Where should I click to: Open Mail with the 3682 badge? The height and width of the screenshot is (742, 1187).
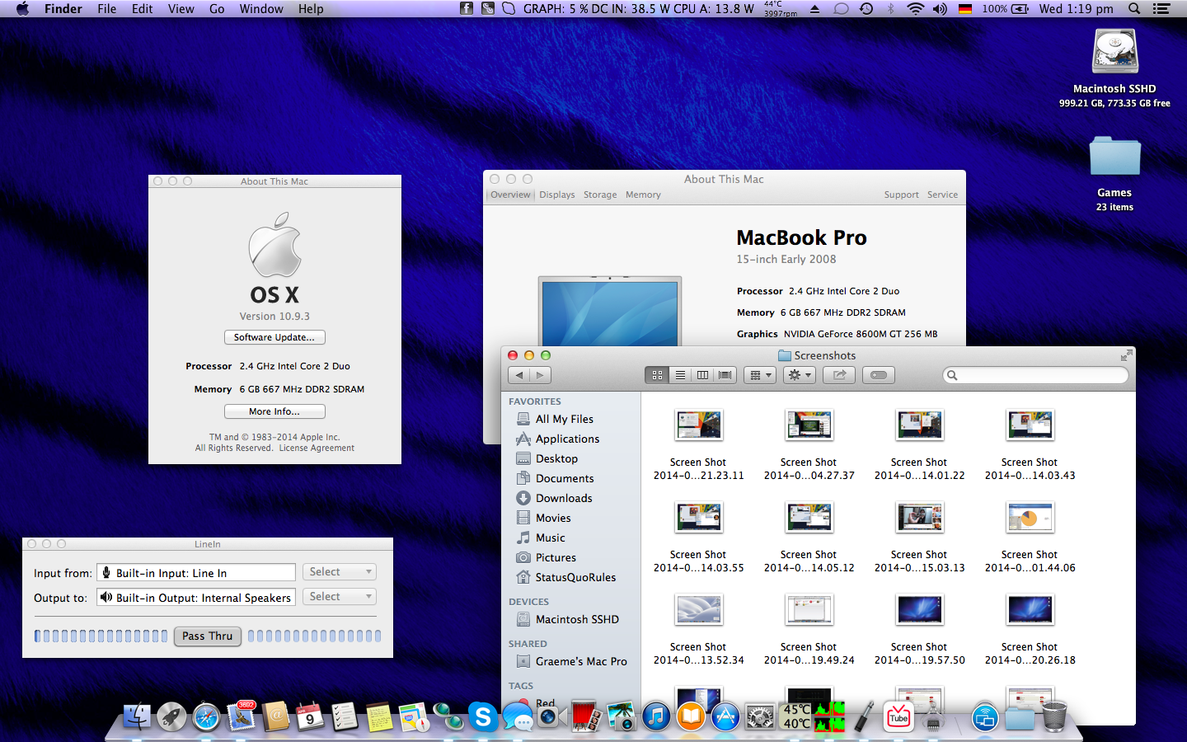242,716
